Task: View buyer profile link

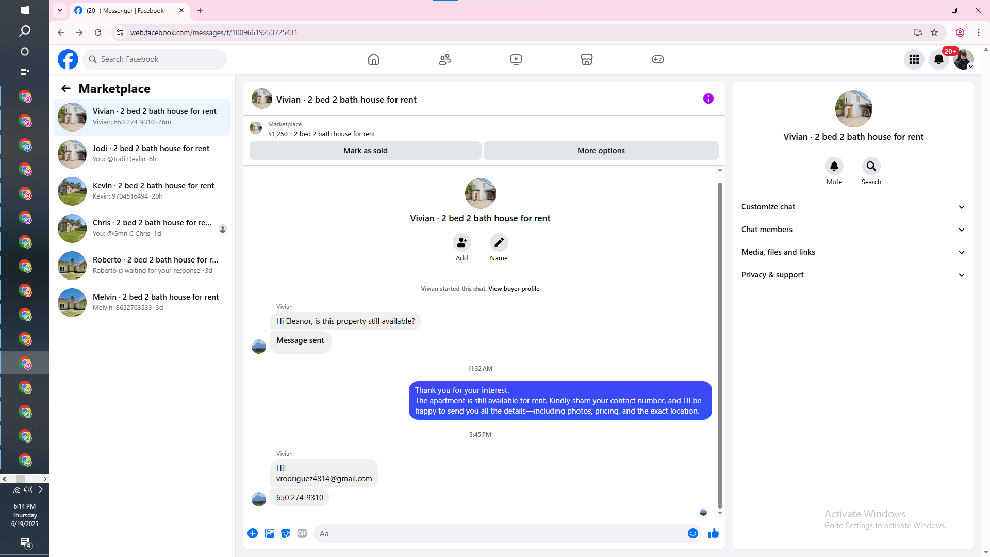Action: point(514,289)
